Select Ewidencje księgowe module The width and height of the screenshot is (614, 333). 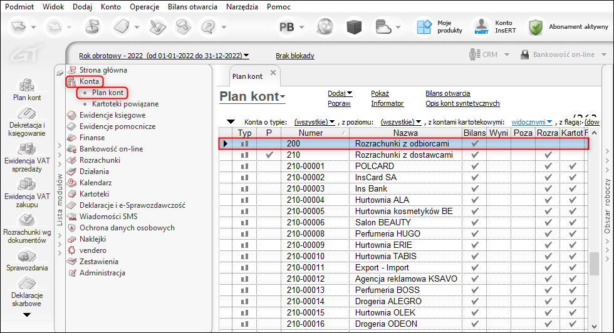[x=112, y=115]
